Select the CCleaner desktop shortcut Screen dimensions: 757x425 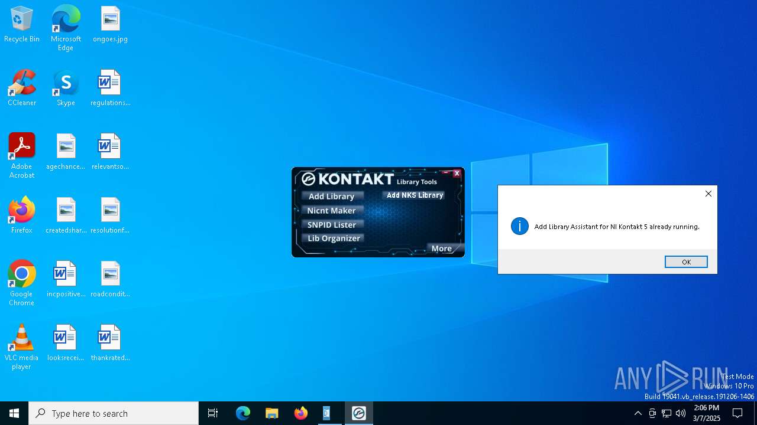tap(22, 89)
